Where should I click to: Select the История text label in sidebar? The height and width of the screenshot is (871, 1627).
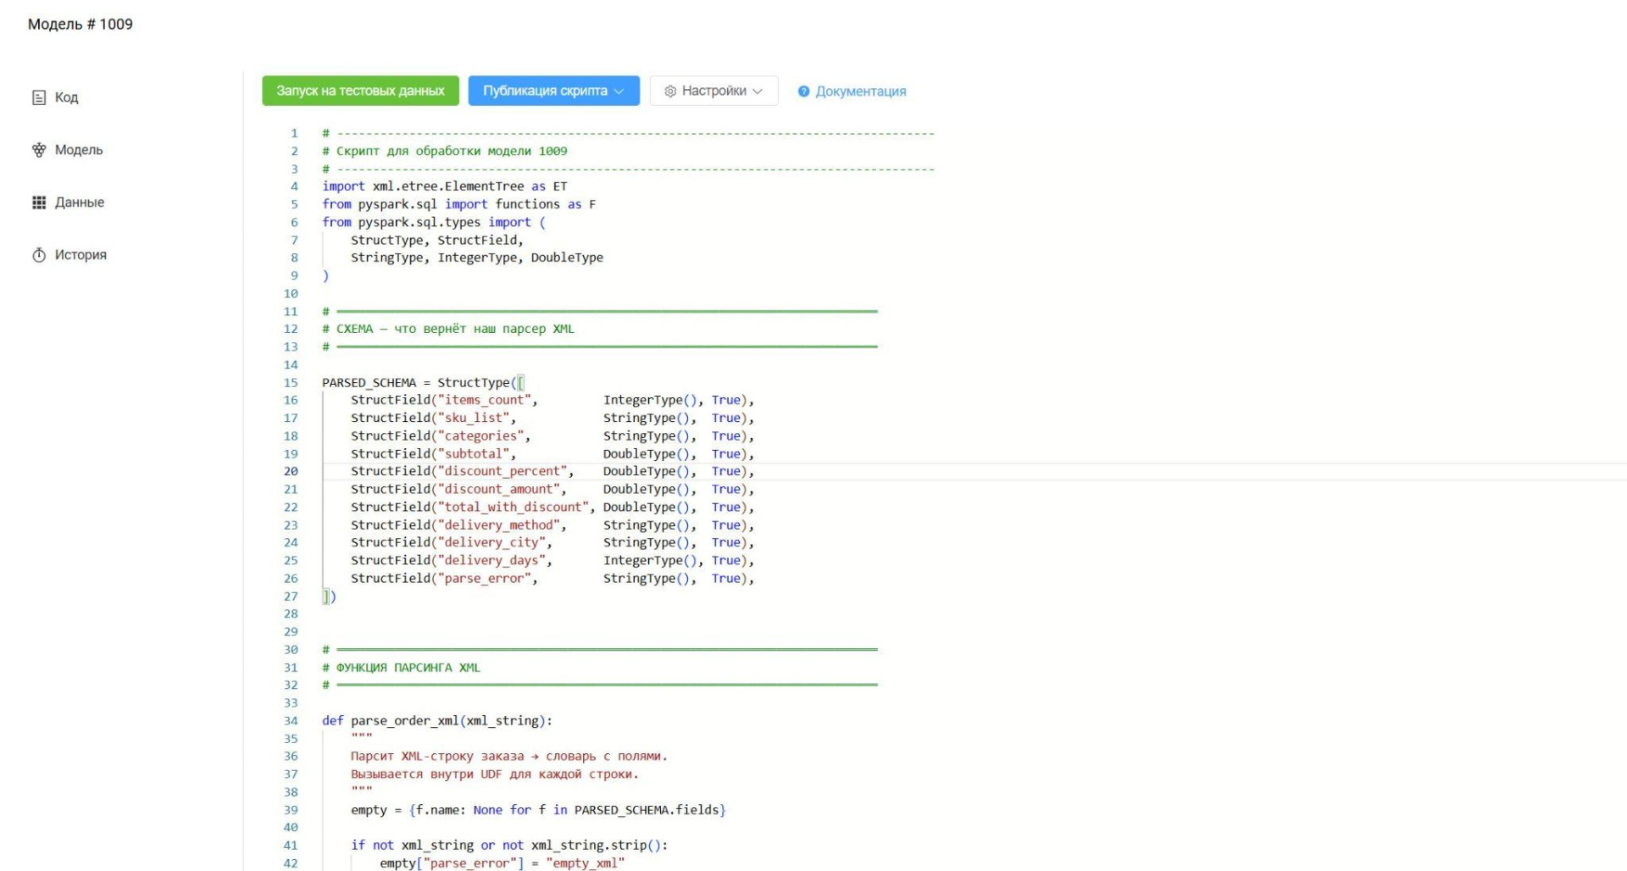point(81,255)
